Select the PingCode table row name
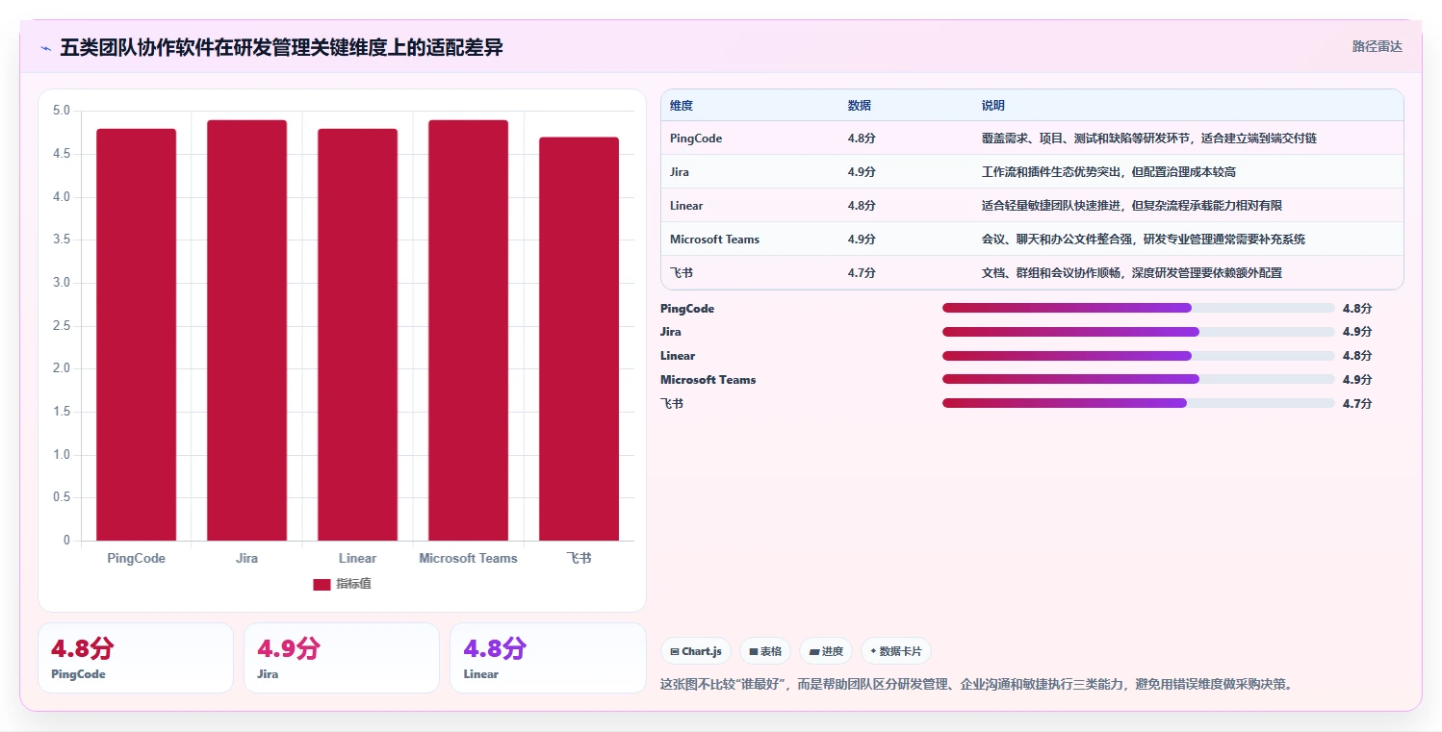Viewport: 1442px width, 732px height. (x=696, y=139)
